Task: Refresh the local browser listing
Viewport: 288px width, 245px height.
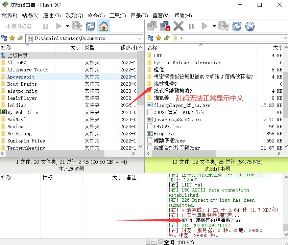Action: point(90,26)
